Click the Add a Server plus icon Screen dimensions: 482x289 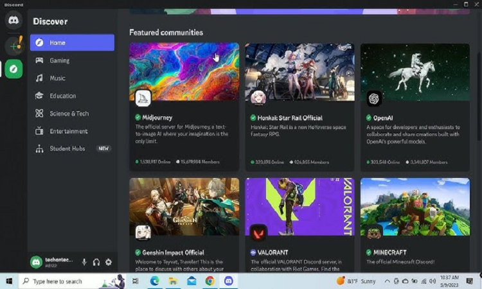point(13,46)
